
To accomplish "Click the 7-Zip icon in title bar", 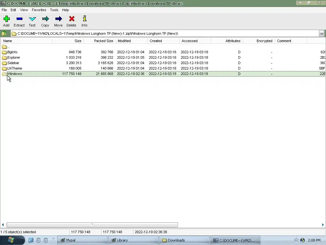I will [3, 3].
